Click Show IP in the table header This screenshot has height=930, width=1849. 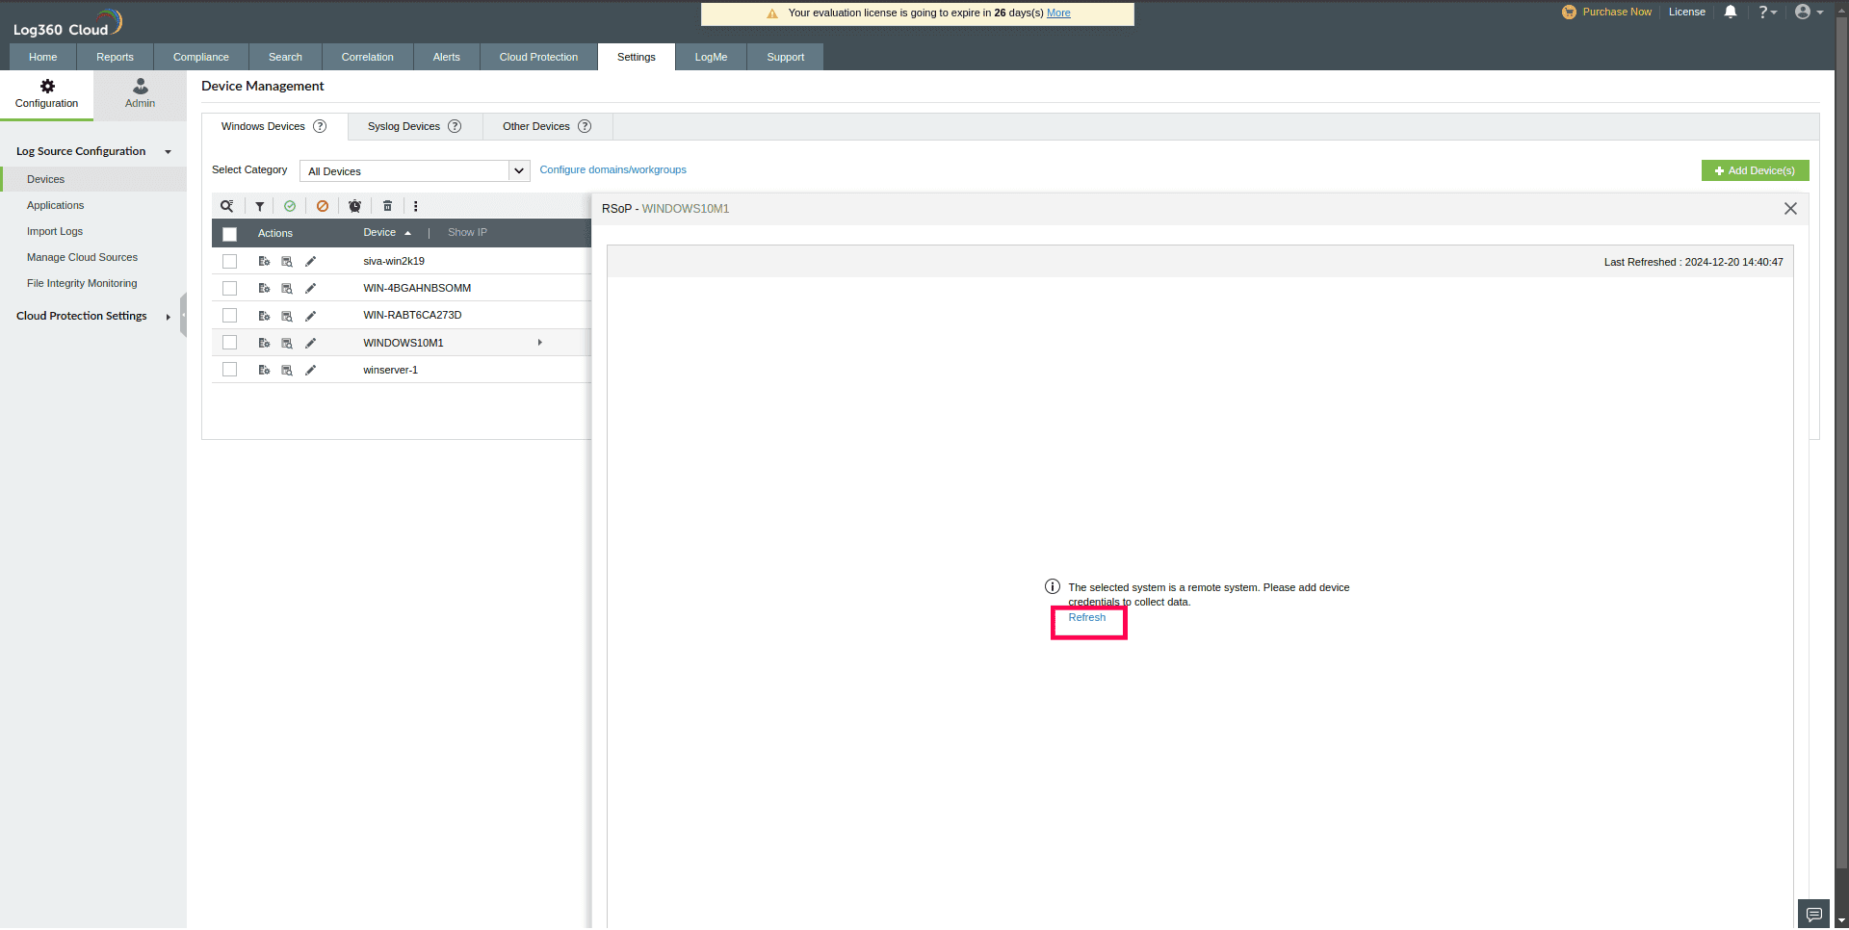pyautogui.click(x=467, y=233)
